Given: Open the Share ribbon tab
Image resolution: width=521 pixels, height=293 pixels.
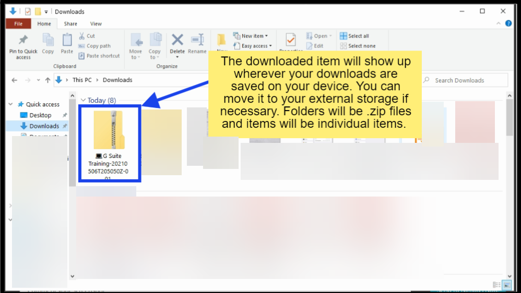Looking at the screenshot, I should point(70,23).
